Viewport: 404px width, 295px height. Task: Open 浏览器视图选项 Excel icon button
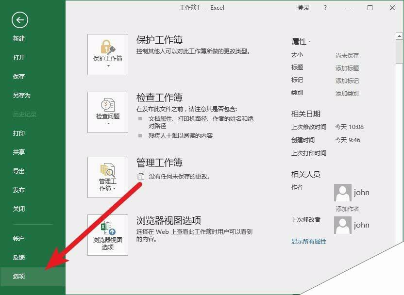pyautogui.click(x=108, y=235)
